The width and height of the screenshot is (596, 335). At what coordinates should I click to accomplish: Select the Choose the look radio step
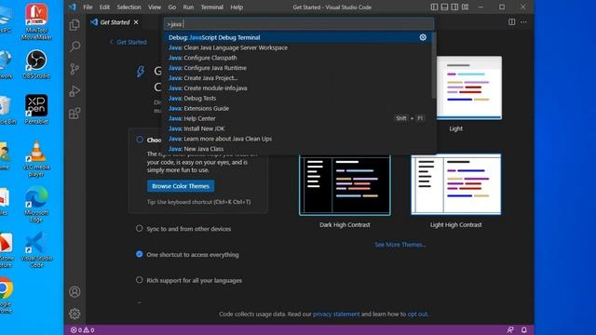coord(140,140)
